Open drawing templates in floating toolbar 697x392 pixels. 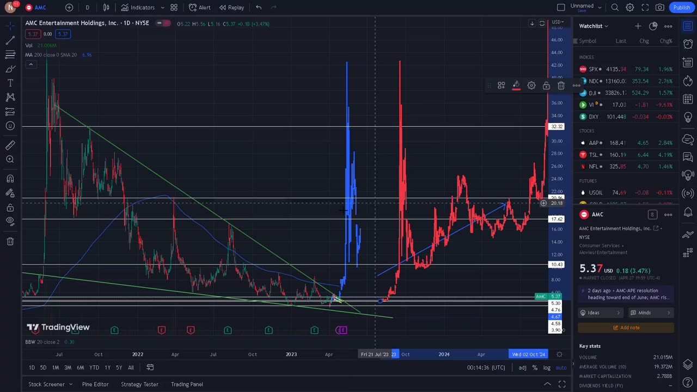[x=502, y=85]
